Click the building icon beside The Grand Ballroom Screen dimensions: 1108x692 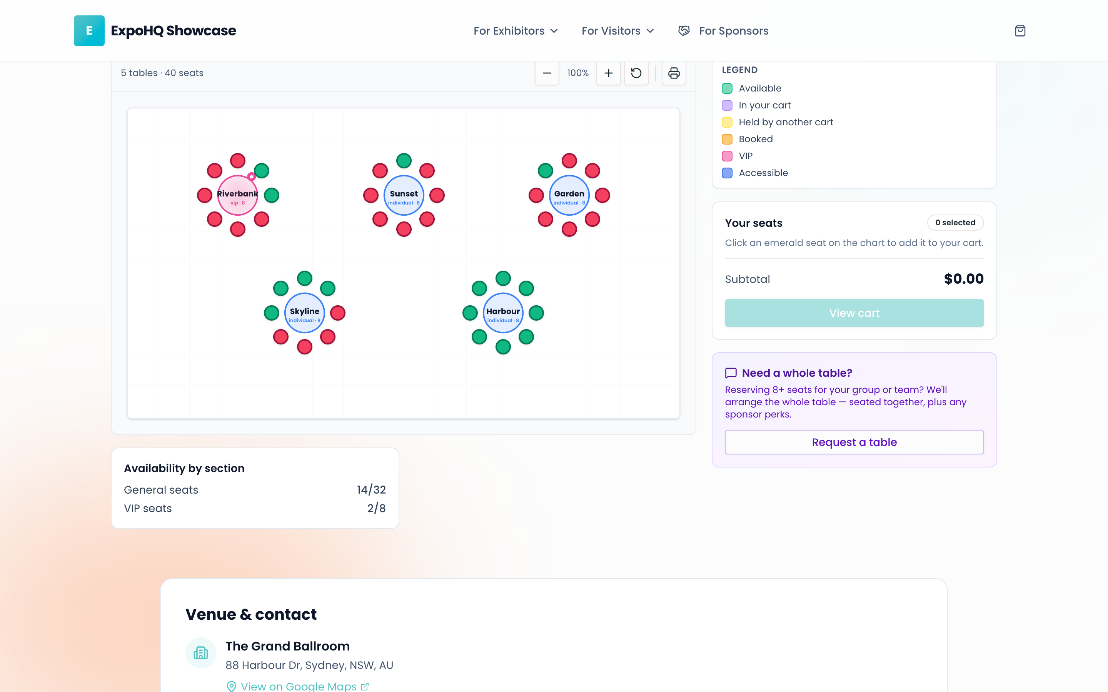[200, 653]
